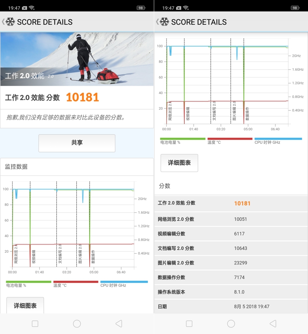Tap the 视频编辑 marker on left chart
The image size is (308, 334).
pos(34,257)
